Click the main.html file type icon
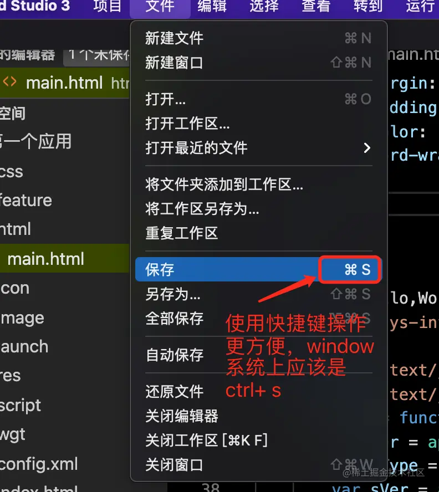The height and width of the screenshot is (492, 439). click(x=9, y=82)
